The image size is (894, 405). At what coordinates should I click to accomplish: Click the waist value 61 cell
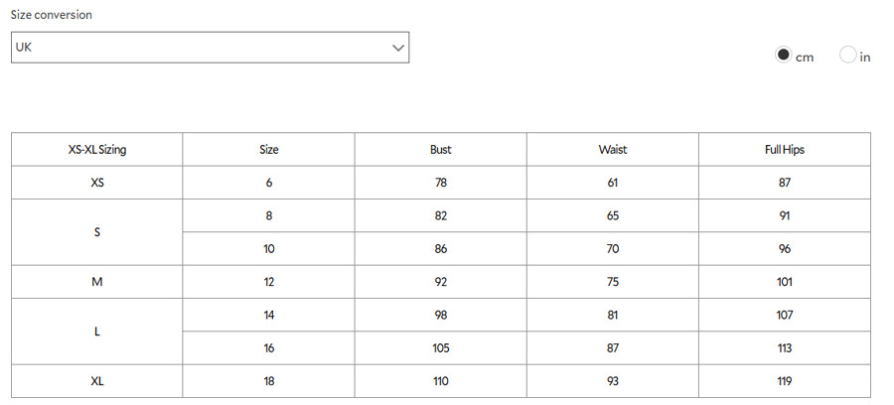coord(613,183)
